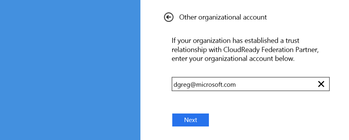Image resolution: width=349 pixels, height=140 pixels.
Task: Click into the organizational account email field
Action: 241,84
